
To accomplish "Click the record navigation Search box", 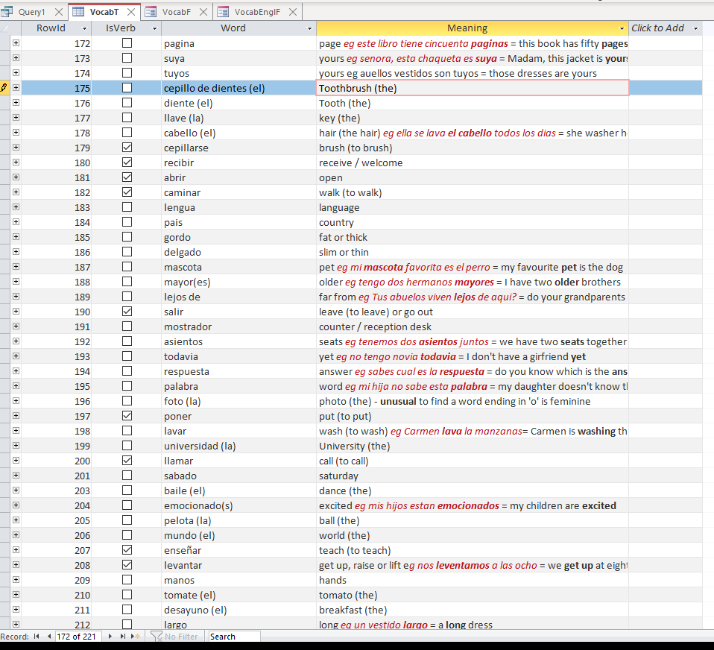I will click(x=234, y=637).
